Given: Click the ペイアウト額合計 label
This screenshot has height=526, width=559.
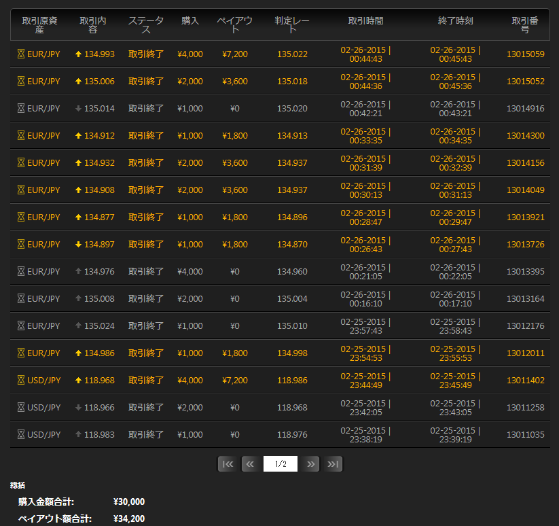Looking at the screenshot, I should point(54,519).
